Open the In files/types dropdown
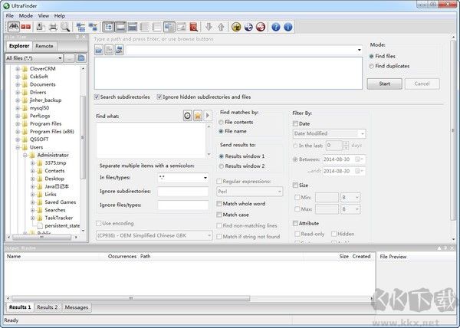 click(182, 178)
